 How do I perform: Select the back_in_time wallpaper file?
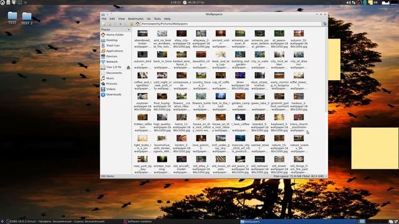point(162,60)
